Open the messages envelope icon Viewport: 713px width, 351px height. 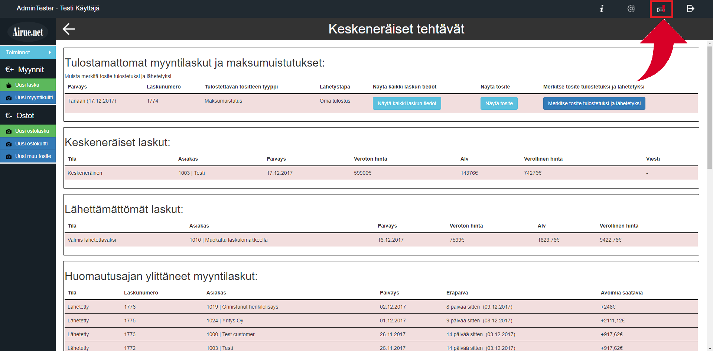point(661,9)
